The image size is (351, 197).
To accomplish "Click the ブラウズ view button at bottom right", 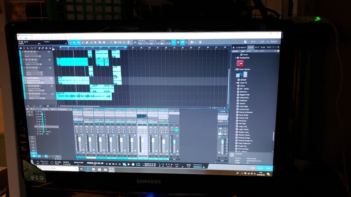I will pos(268,169).
